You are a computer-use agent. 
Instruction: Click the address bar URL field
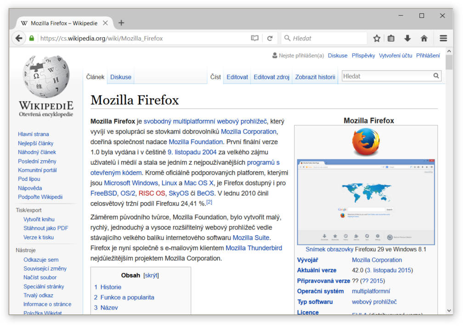[x=145, y=38]
